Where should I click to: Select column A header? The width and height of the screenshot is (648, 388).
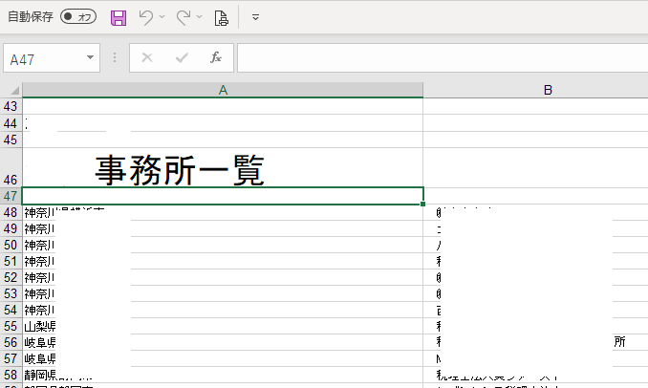pos(223,90)
